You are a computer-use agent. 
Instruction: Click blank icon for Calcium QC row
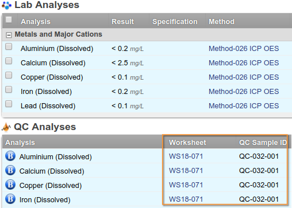tap(10, 170)
